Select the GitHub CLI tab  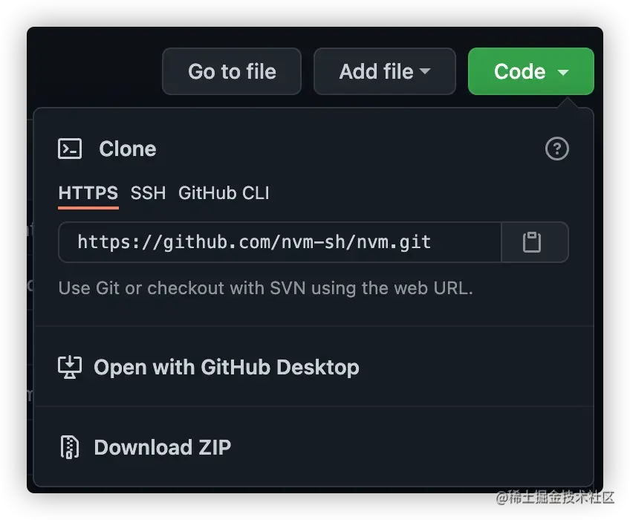click(x=224, y=193)
